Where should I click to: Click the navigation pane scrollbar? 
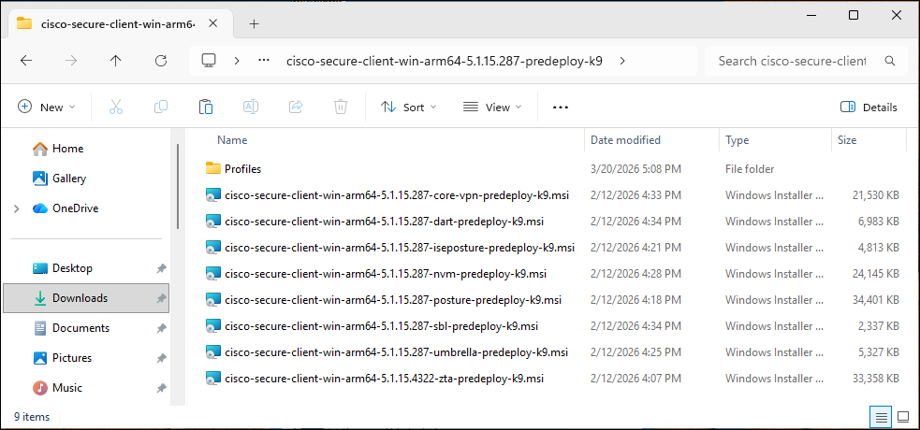(x=178, y=188)
